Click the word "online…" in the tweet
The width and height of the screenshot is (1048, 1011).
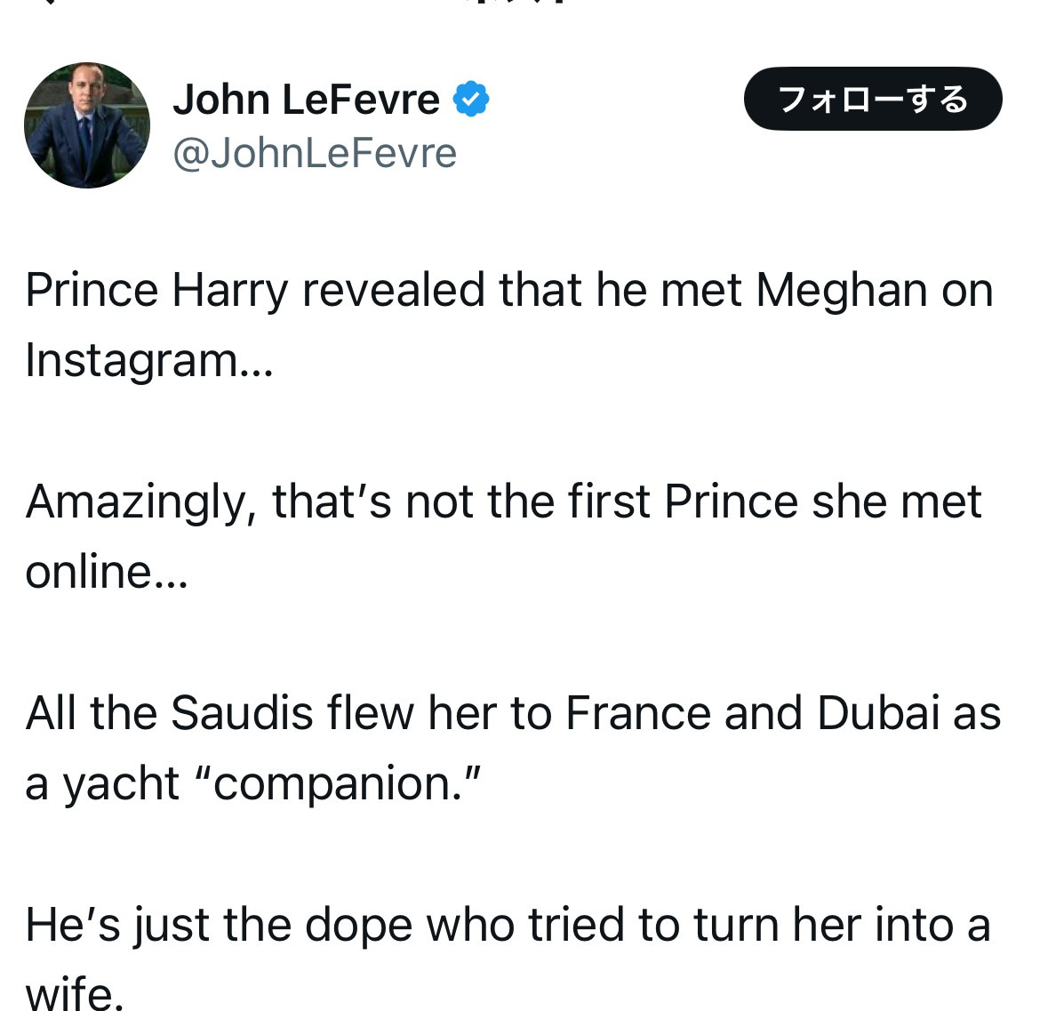(106, 572)
